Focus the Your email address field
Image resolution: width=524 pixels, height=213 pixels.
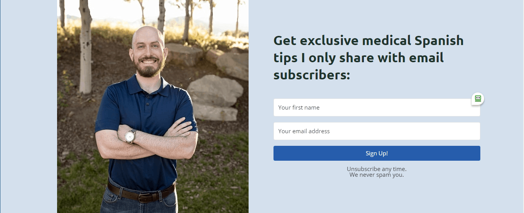click(x=377, y=131)
